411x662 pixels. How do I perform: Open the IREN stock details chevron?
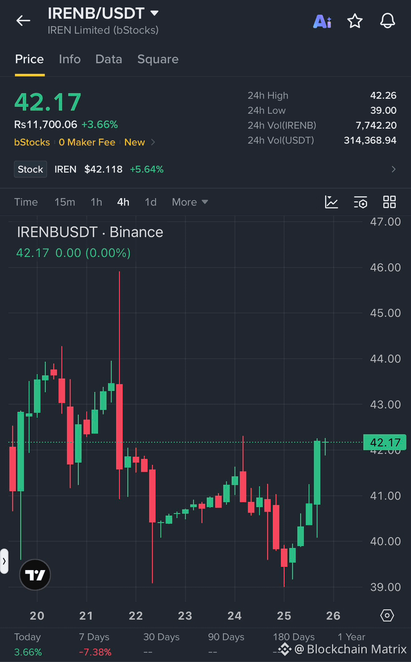[x=394, y=169]
